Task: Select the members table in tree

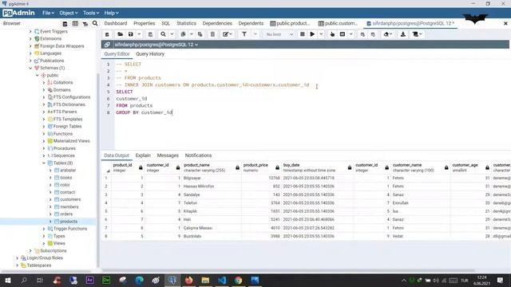Action: (69, 207)
